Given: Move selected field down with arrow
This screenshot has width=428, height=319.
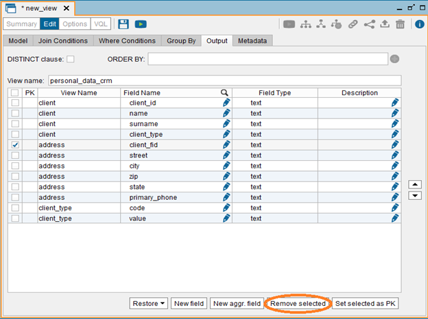Looking at the screenshot, I should tap(414, 196).
